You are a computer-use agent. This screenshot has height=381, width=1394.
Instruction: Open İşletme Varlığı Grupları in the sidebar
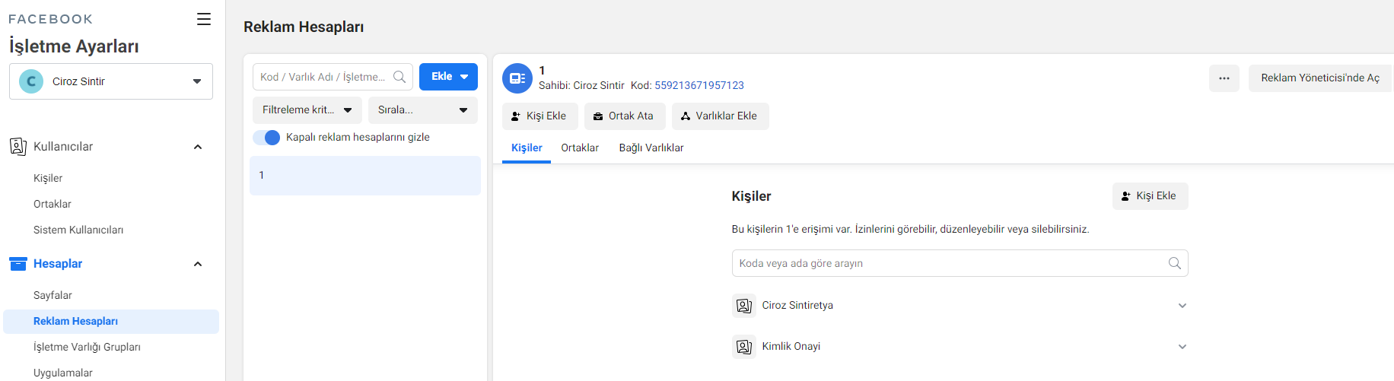87,347
